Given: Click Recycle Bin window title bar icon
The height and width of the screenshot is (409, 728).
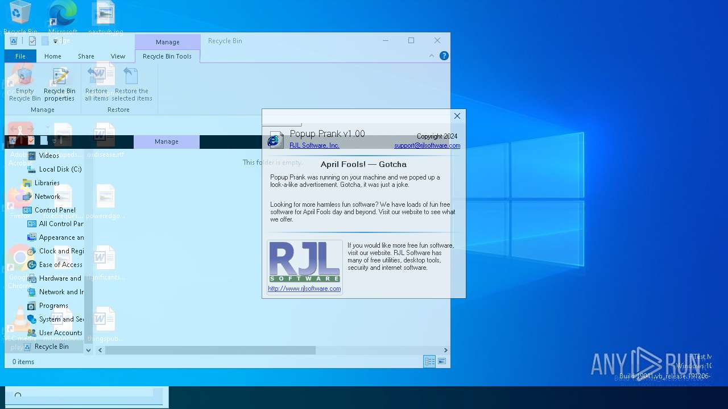Looking at the screenshot, I should tap(14, 41).
